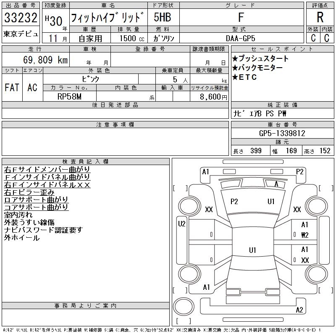The image size is (336, 336).
Task: Select the chassis number GP5-1339812
Action: 282,134
